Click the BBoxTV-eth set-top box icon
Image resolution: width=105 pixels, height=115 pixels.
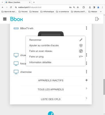pos(16,28)
